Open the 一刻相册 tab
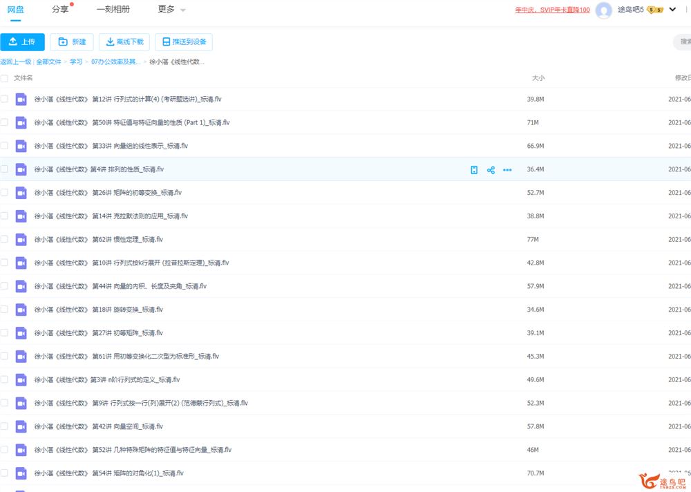The image size is (691, 492). pos(113,9)
